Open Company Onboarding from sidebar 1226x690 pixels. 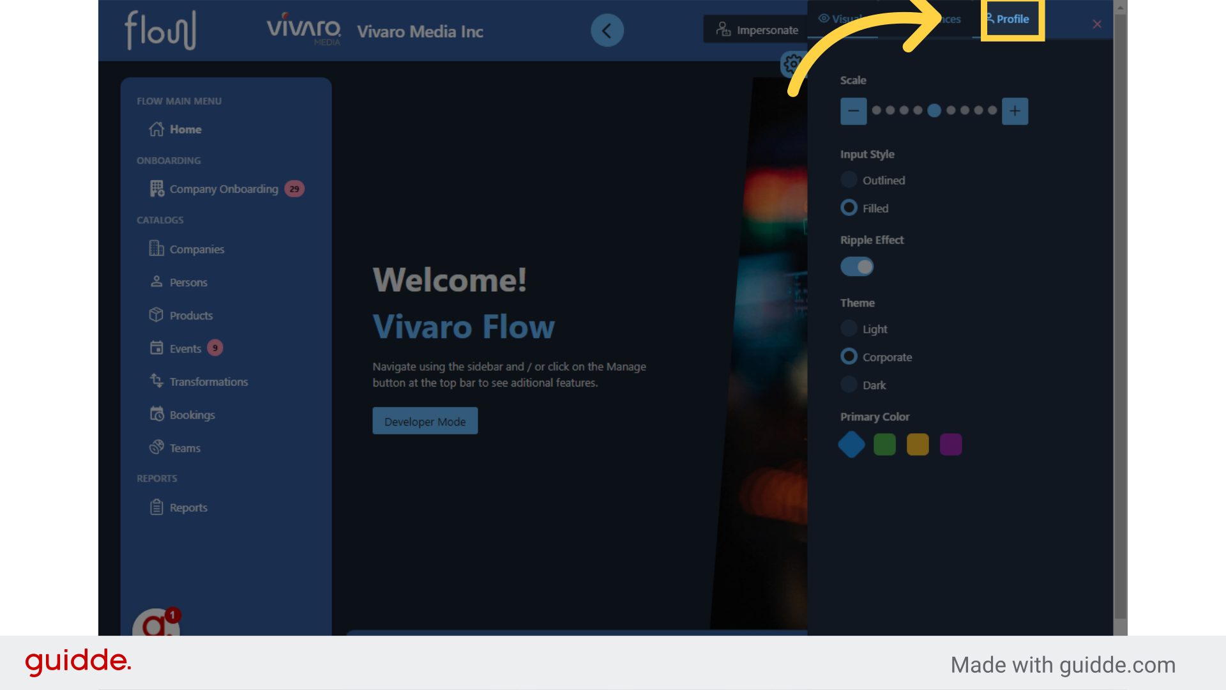[x=223, y=189]
